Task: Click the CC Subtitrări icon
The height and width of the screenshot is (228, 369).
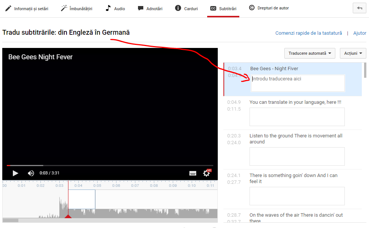Action: pyautogui.click(x=213, y=8)
